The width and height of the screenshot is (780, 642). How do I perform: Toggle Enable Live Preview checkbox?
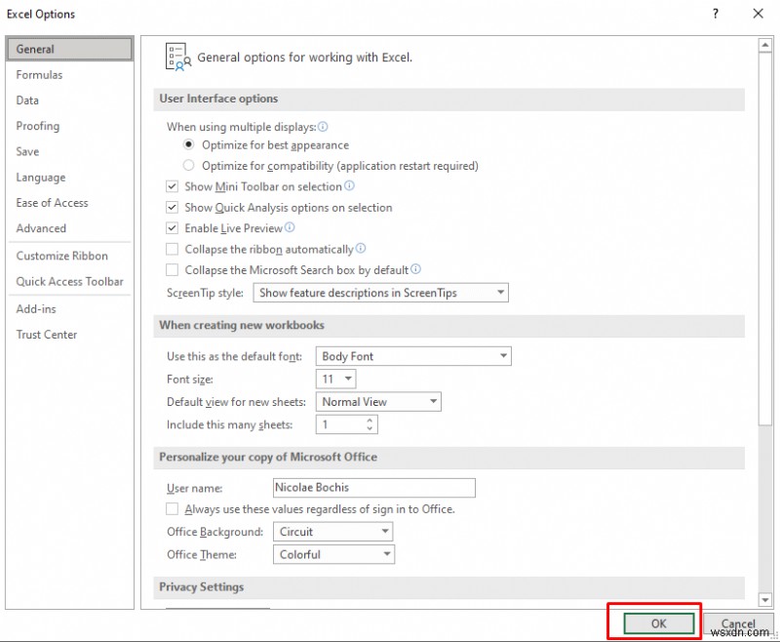(x=172, y=228)
